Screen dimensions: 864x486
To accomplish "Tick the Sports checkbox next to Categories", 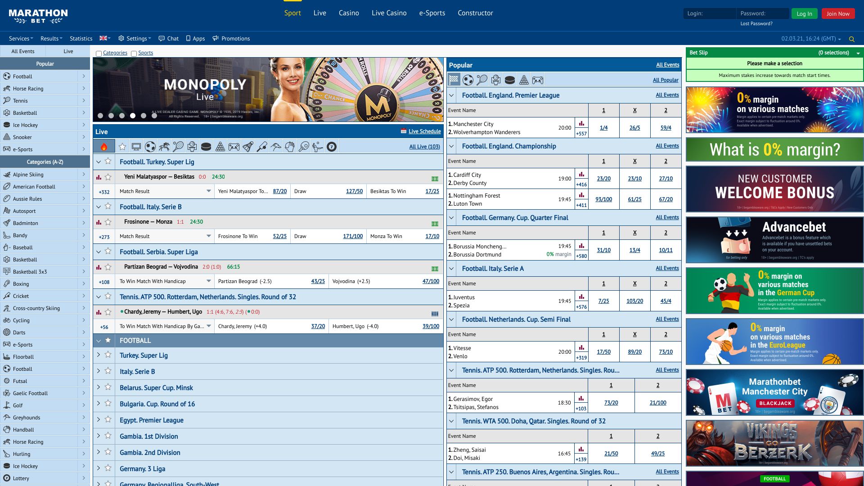I will (134, 53).
